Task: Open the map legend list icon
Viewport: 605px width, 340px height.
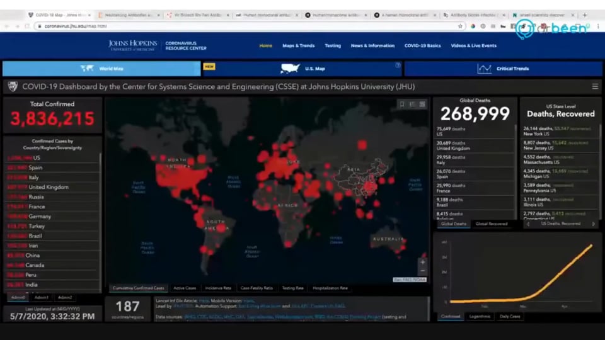Action: (412, 104)
